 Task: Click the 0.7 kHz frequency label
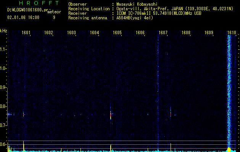click(x=3, y=125)
